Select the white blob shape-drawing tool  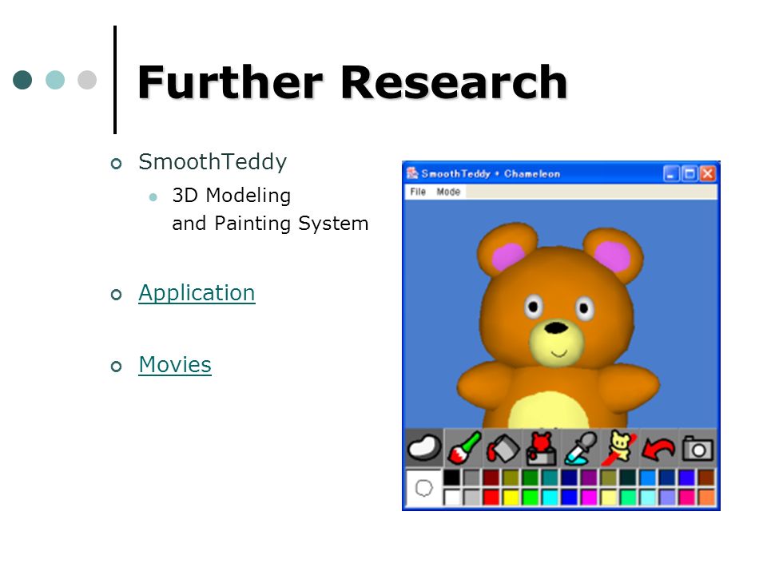coord(424,448)
